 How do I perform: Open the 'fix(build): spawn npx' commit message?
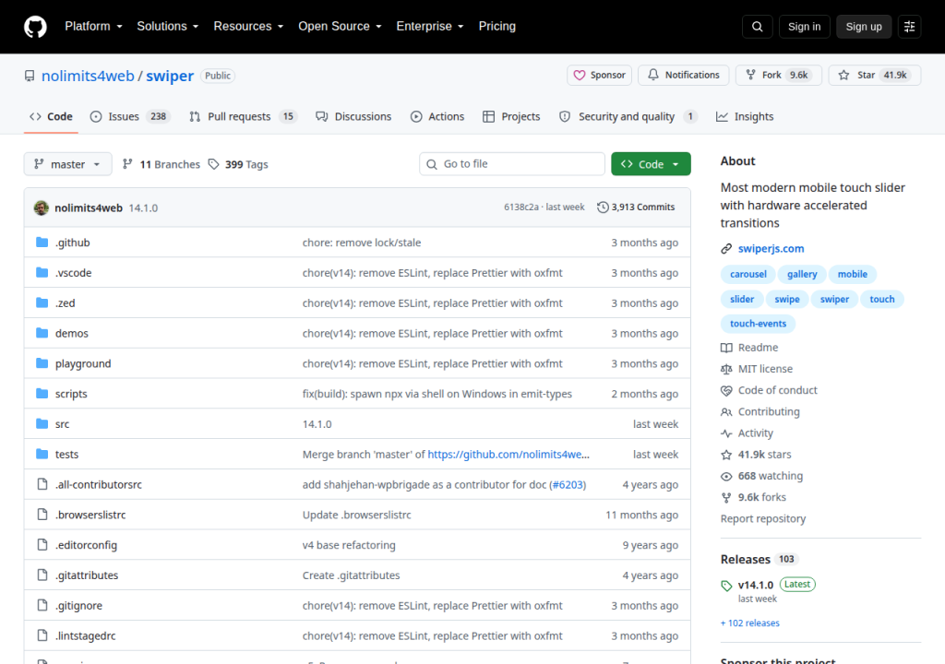(x=437, y=394)
